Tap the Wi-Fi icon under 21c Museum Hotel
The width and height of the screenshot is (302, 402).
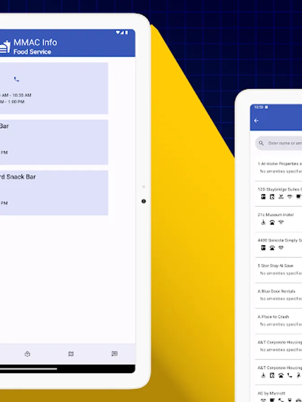click(281, 222)
